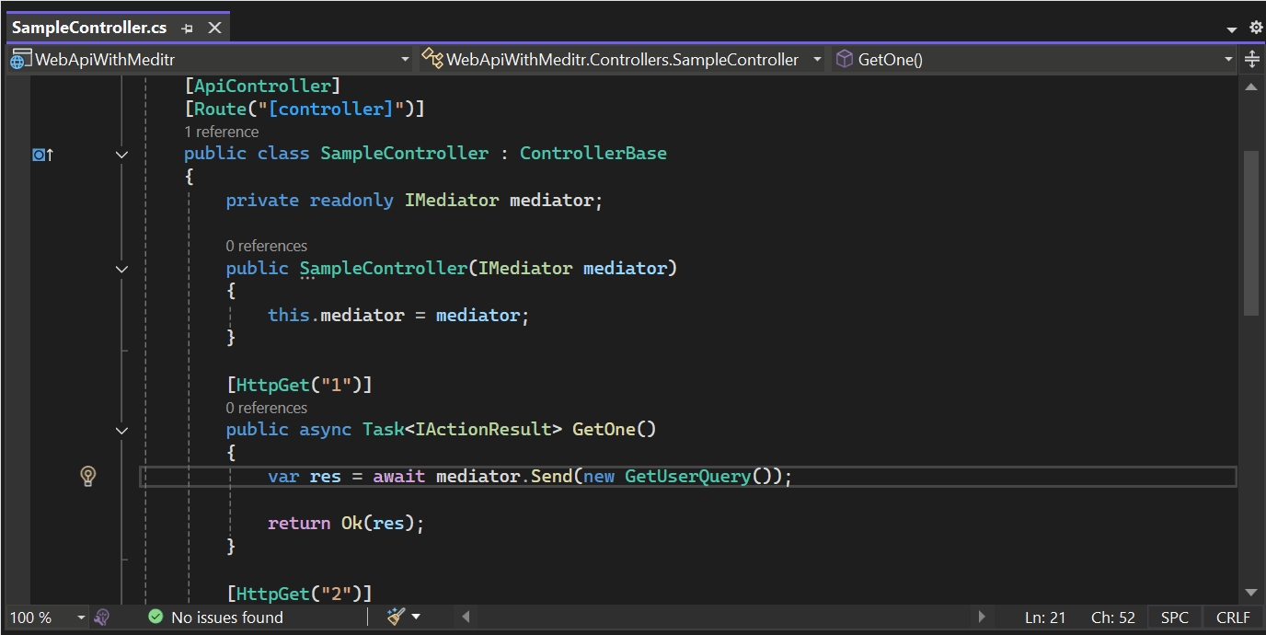Screen dimensions: 1266x635
Task: Click the lightbulb quick actions icon
Action: 87,476
